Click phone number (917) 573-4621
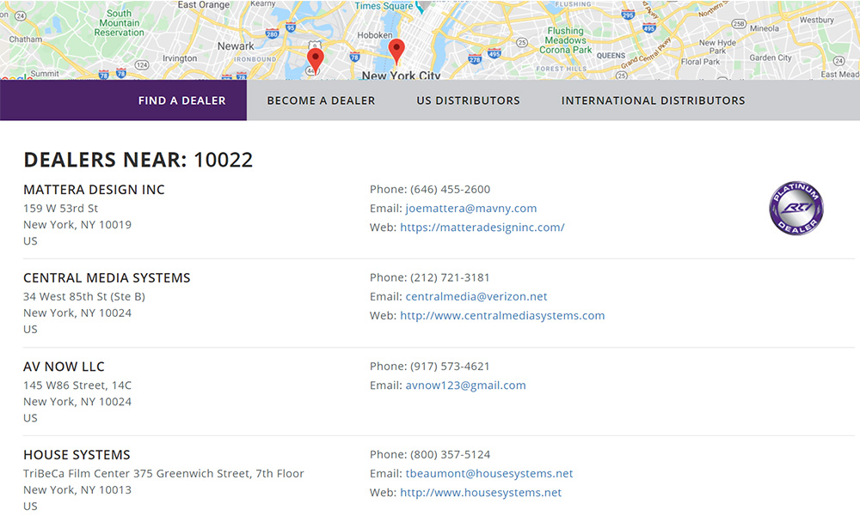The image size is (860, 516). coord(450,367)
